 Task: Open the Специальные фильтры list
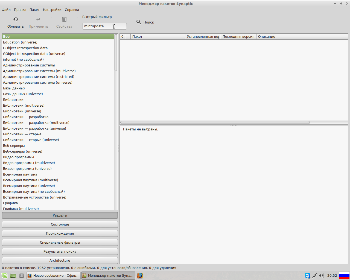[60, 243]
